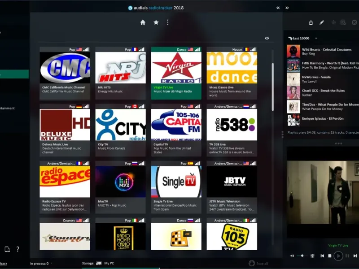This screenshot has height=269, width=359.
Task: Go to the Home view
Action: (x=143, y=22)
